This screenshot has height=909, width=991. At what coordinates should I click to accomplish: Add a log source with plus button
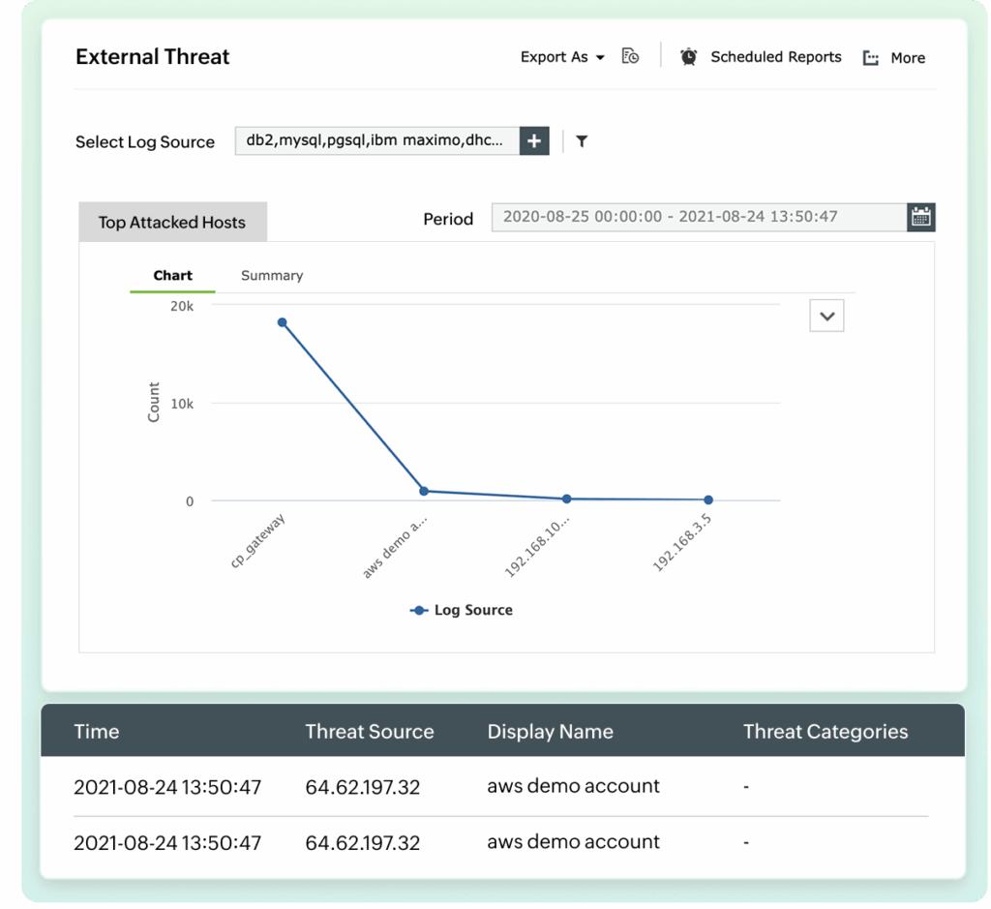click(x=534, y=140)
